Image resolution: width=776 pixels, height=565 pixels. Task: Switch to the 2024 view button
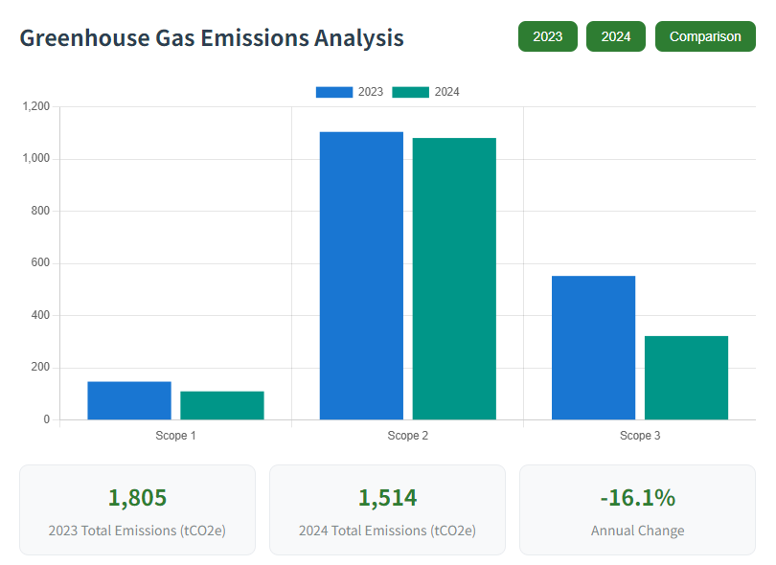click(615, 36)
